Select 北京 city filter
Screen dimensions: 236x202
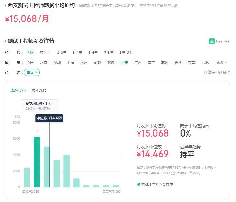[x=43, y=62]
